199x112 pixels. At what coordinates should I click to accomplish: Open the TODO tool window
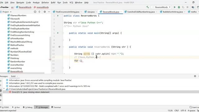coord(5,107)
